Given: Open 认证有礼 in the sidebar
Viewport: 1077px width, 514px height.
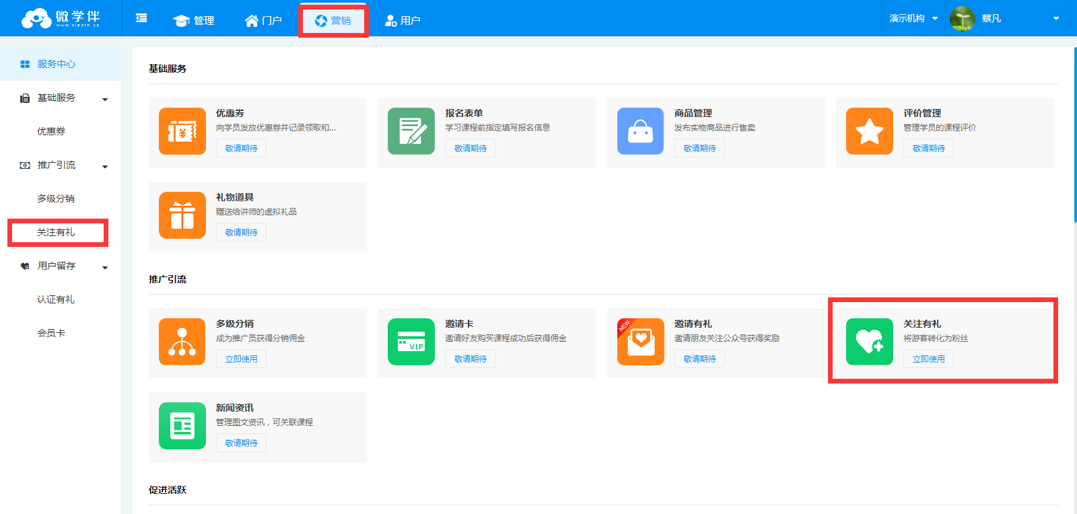Looking at the screenshot, I should coord(56,299).
